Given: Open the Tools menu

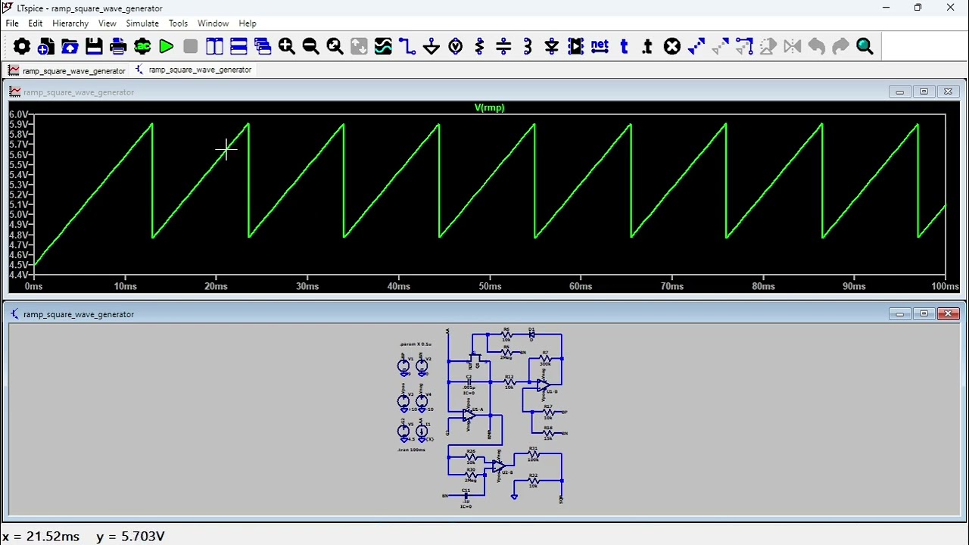Looking at the screenshot, I should click(178, 23).
